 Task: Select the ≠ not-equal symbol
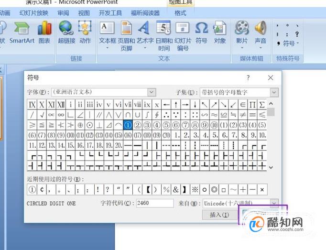[243, 115]
